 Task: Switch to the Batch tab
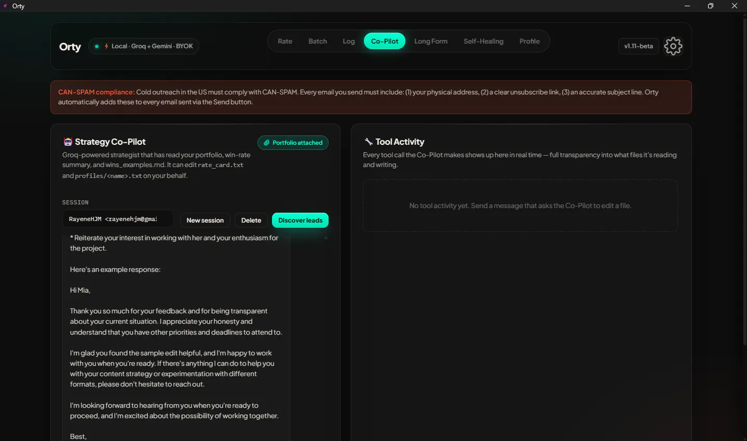click(x=318, y=42)
